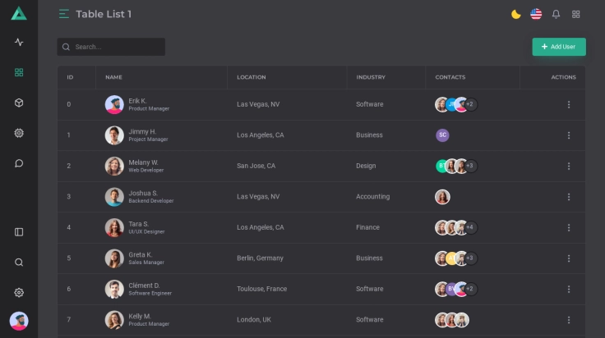
Task: Expand the actions menu for Tara S.
Action: (568, 227)
